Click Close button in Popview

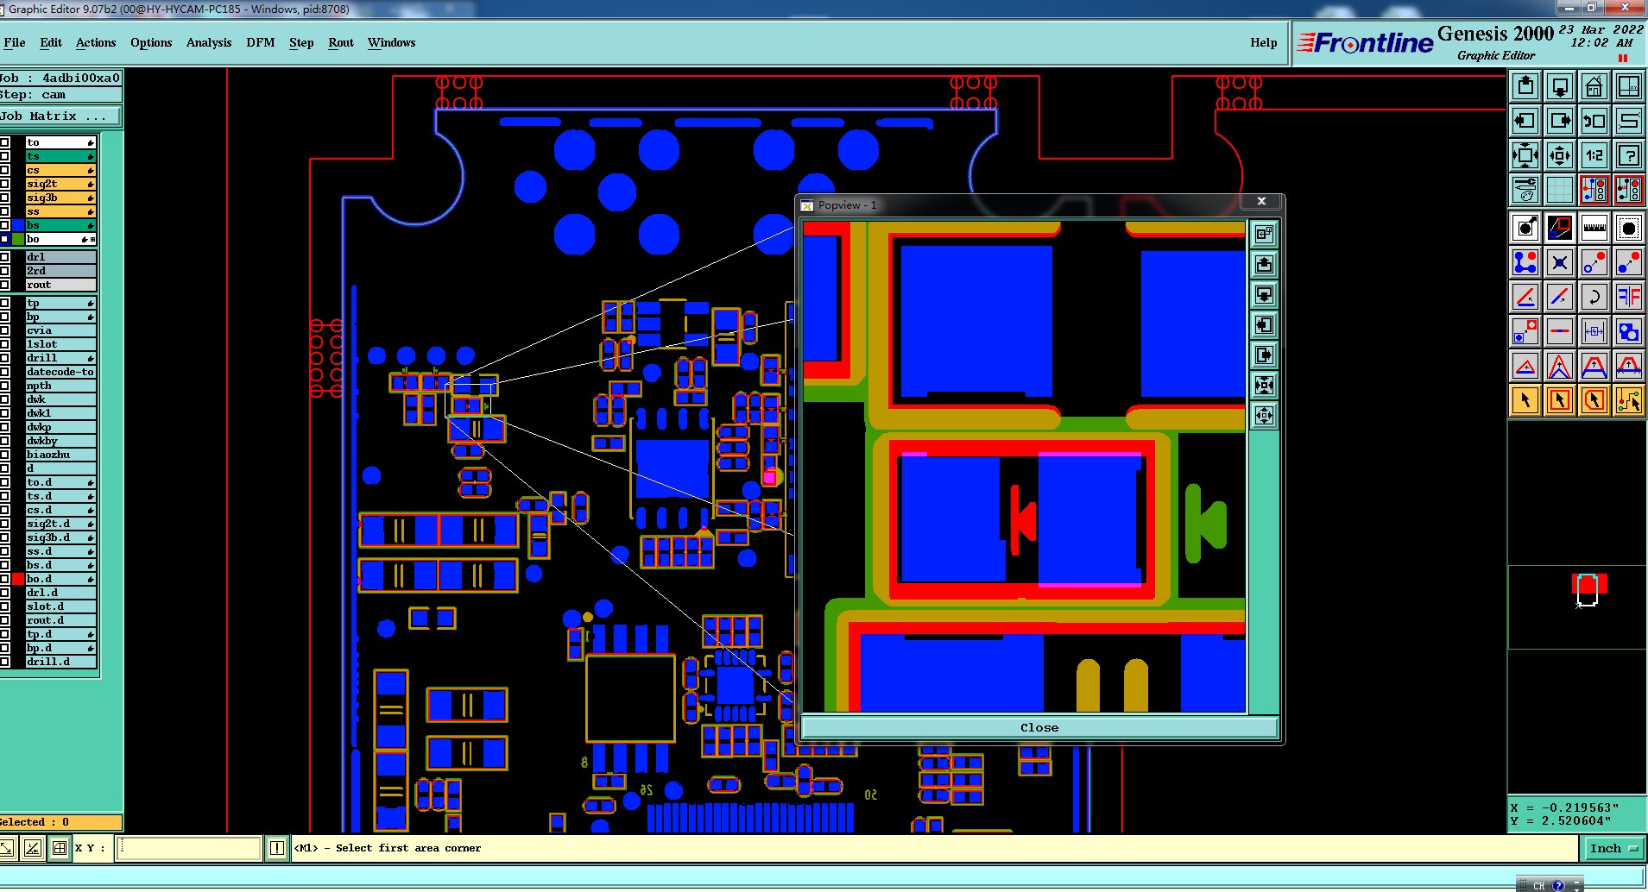pos(1039,728)
